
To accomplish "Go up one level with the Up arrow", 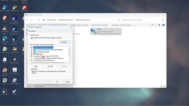I will (39, 20).
